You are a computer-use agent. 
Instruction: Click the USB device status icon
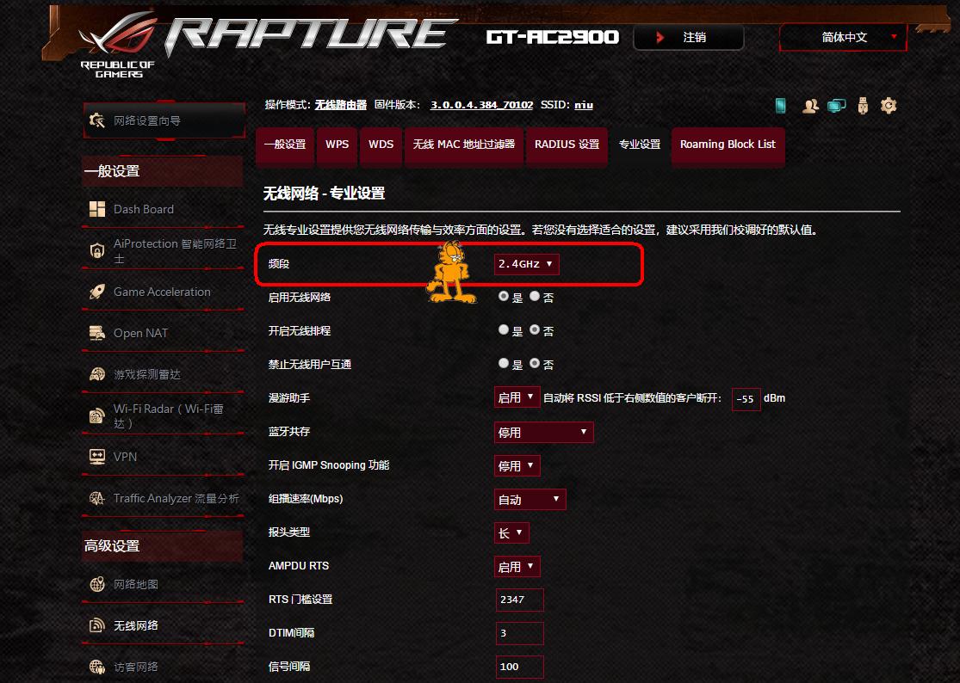pos(862,105)
